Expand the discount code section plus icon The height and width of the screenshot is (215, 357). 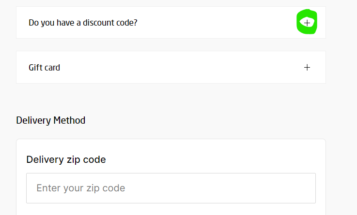point(307,22)
